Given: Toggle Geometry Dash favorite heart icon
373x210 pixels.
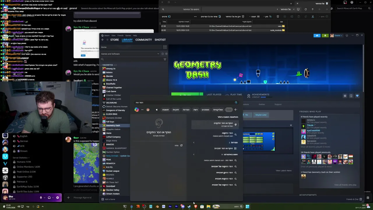Looking at the screenshot, I should pos(357,96).
